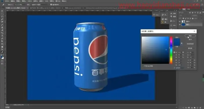Toggle Quick Mask mode icon
The image size is (204, 109).
2,61
